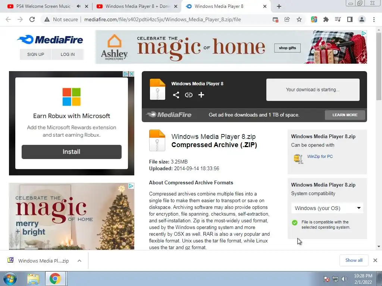Copy link using the chain link icon

pos(188,95)
